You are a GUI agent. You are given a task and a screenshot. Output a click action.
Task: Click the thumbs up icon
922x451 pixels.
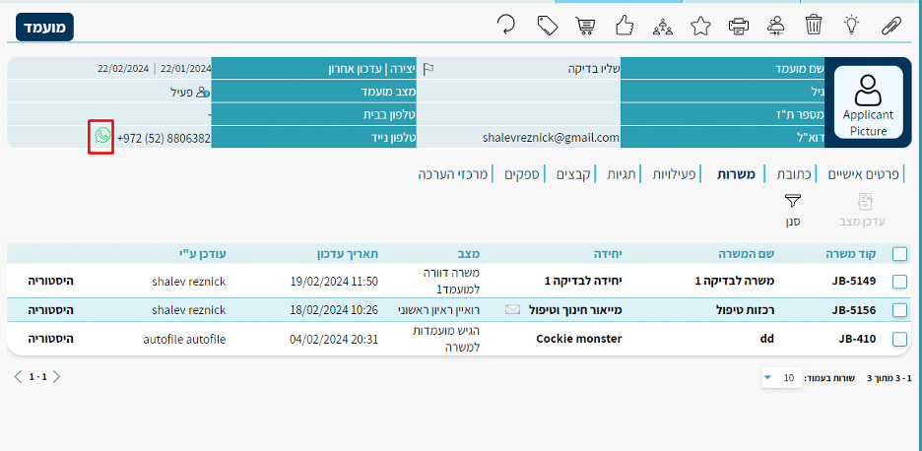(625, 26)
